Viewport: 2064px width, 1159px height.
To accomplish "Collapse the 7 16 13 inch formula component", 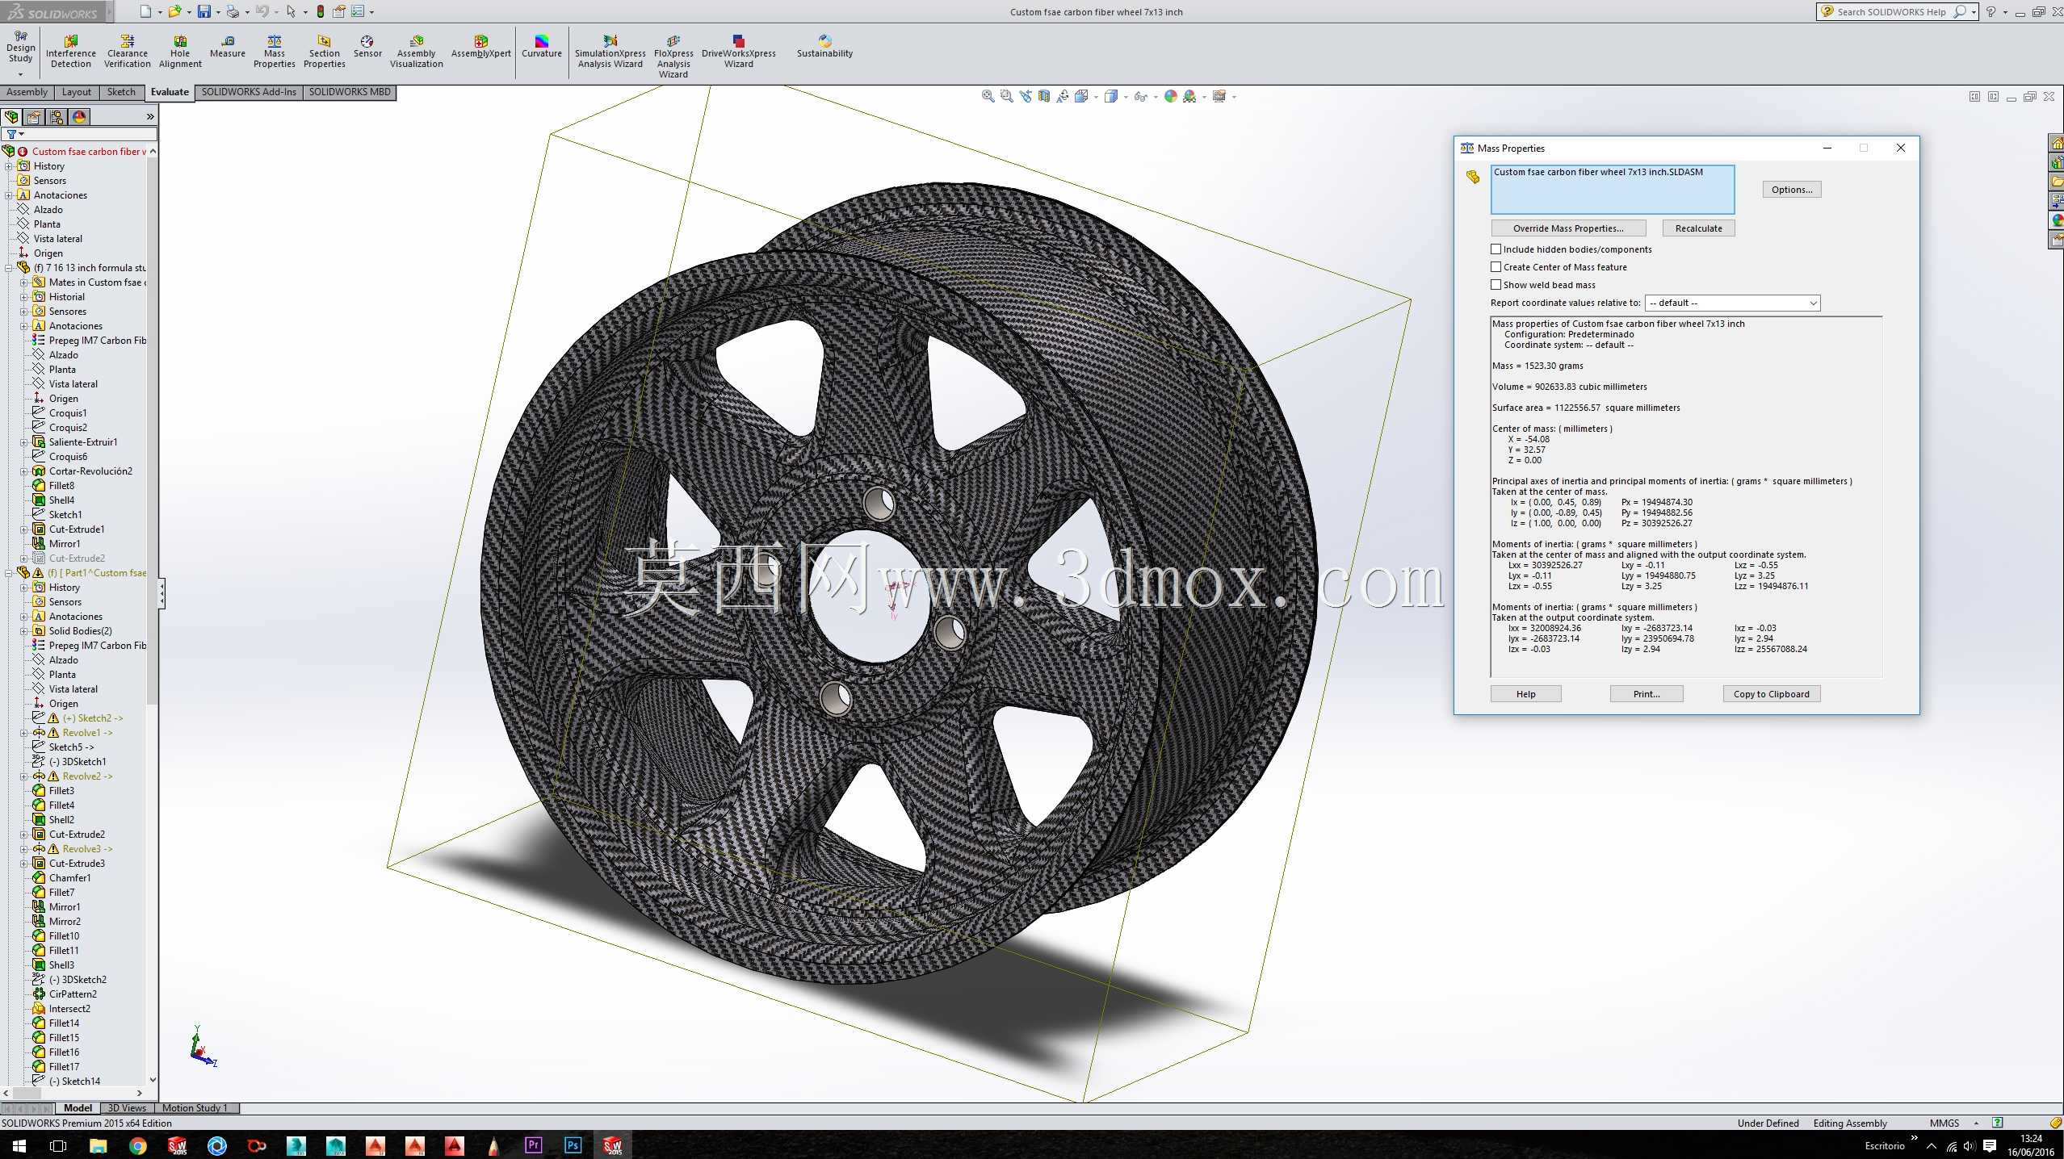I will pos(9,268).
